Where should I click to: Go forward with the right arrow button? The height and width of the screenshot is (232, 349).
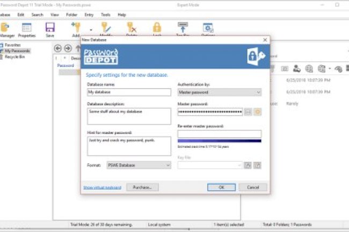(68, 48)
